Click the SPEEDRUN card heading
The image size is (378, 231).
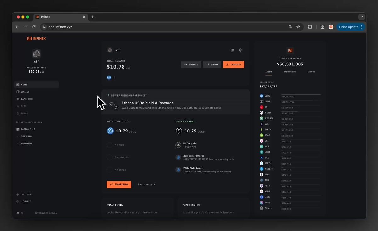[192, 205]
